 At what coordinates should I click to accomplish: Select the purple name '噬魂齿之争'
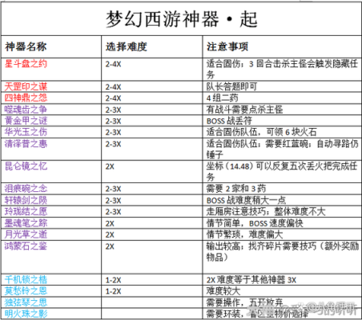point(26,110)
